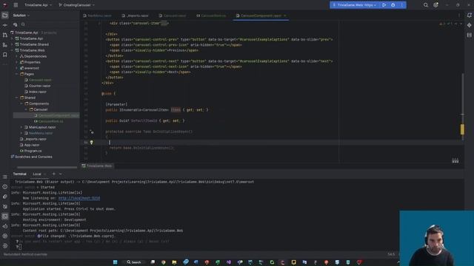474x266 pixels.
Task: Open the Commit tool window icon
Action: [x=5, y=25]
